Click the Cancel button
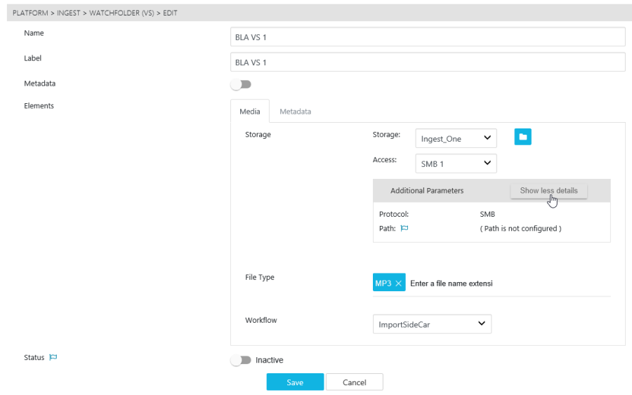 coord(355,382)
